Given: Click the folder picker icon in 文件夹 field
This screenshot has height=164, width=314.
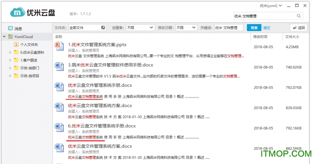Looking at the screenshot, I should 103,27.
